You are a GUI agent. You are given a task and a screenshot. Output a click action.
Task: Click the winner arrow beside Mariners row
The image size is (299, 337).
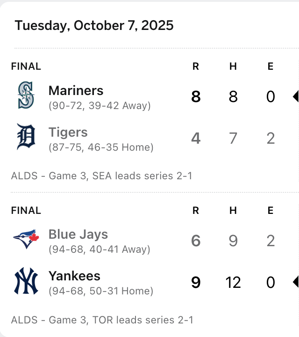[295, 97]
